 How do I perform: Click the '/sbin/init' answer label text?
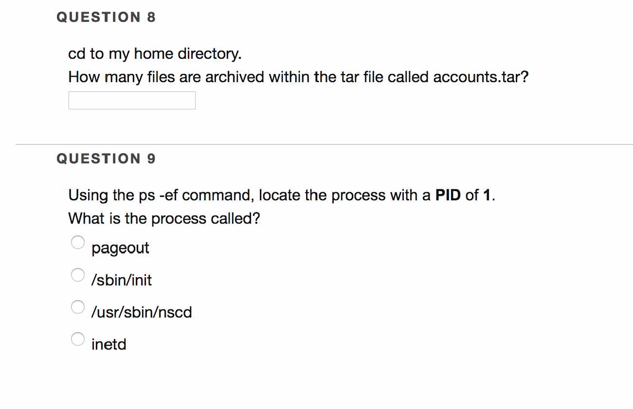tap(122, 280)
